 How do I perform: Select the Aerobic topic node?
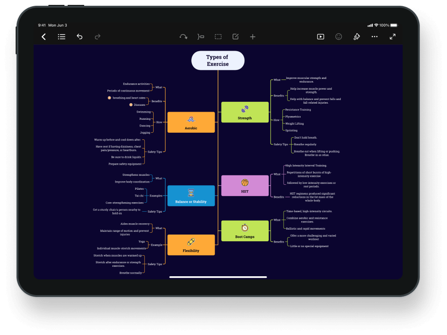pyautogui.click(x=191, y=122)
